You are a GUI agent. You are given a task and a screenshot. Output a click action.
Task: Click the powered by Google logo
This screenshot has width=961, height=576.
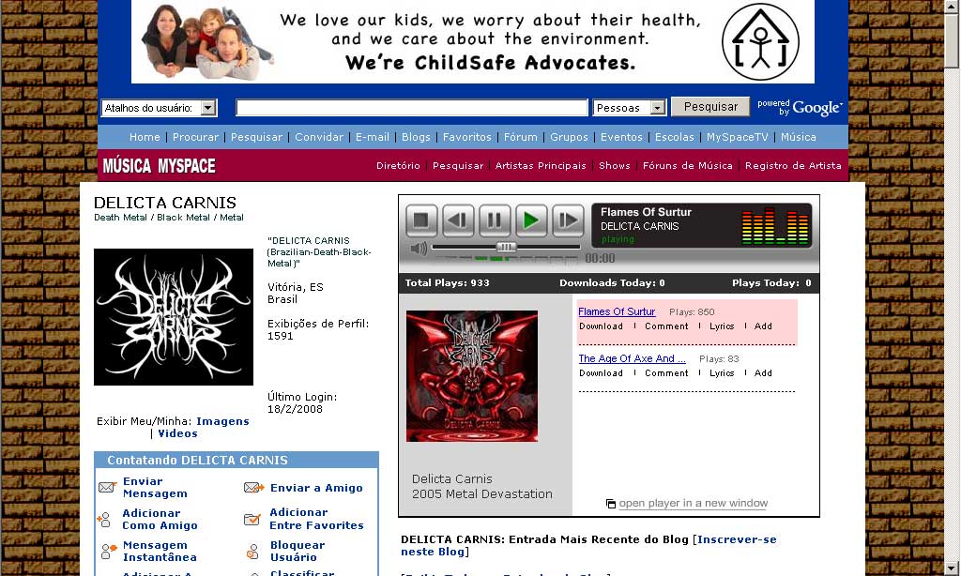(800, 108)
